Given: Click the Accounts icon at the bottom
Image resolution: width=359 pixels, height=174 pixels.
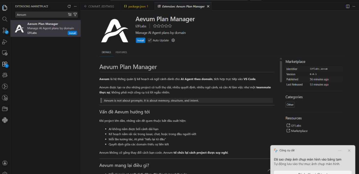Looking at the screenshot, I should tap(4, 163).
